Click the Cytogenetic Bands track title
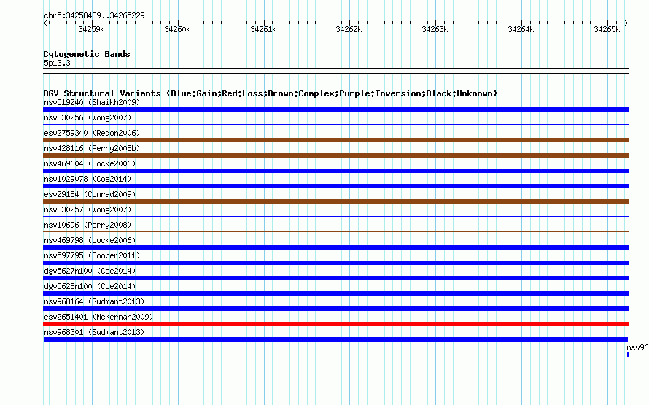The width and height of the screenshot is (649, 405). pos(87,54)
